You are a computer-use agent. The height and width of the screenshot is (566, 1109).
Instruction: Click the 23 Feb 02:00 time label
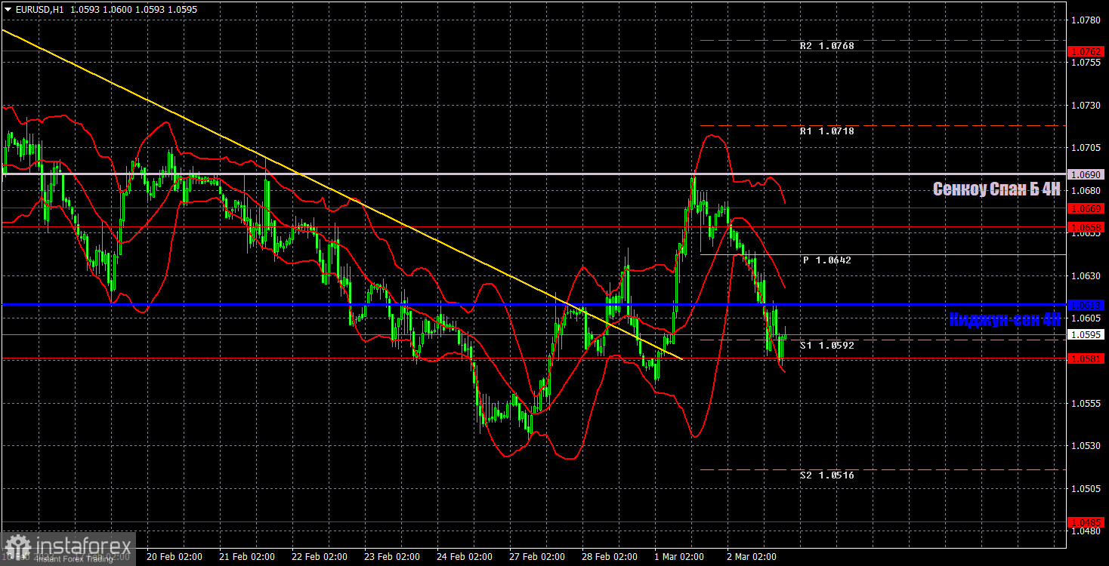click(x=392, y=557)
